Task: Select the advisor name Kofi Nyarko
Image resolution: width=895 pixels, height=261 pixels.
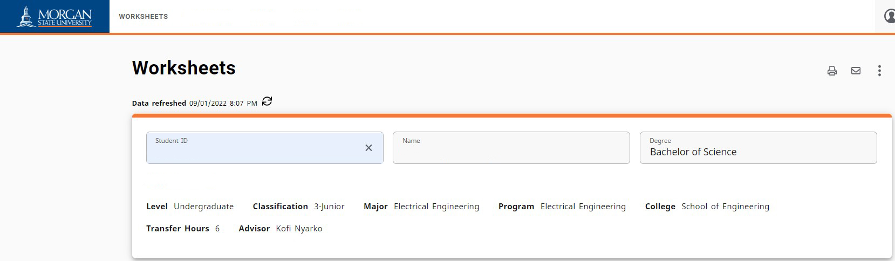Action: tap(299, 229)
